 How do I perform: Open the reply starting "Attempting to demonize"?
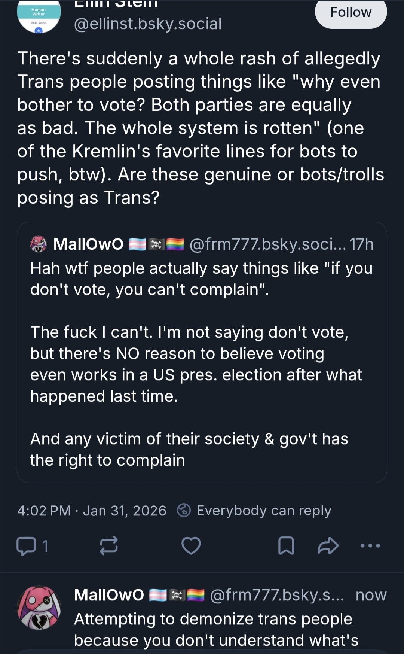(216, 630)
